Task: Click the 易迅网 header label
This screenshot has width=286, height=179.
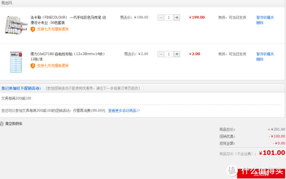Action: [x=7, y=3]
